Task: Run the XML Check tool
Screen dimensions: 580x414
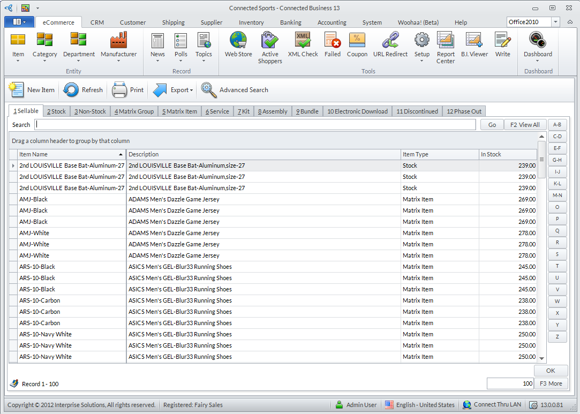Action: (x=303, y=45)
